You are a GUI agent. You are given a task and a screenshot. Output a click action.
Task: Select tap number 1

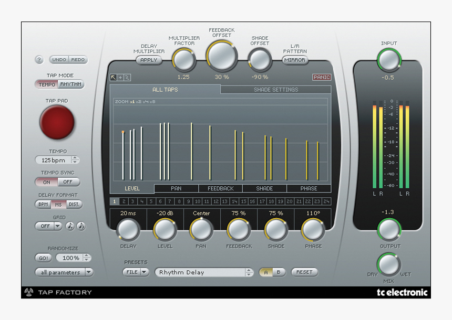pyautogui.click(x=115, y=201)
